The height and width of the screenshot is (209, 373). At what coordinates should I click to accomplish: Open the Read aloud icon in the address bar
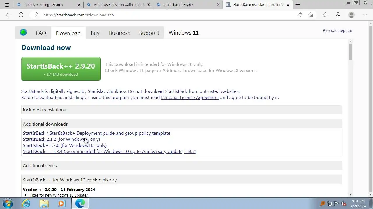coord(300,15)
